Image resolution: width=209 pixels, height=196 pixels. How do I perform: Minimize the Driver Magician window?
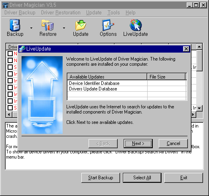point(189,5)
